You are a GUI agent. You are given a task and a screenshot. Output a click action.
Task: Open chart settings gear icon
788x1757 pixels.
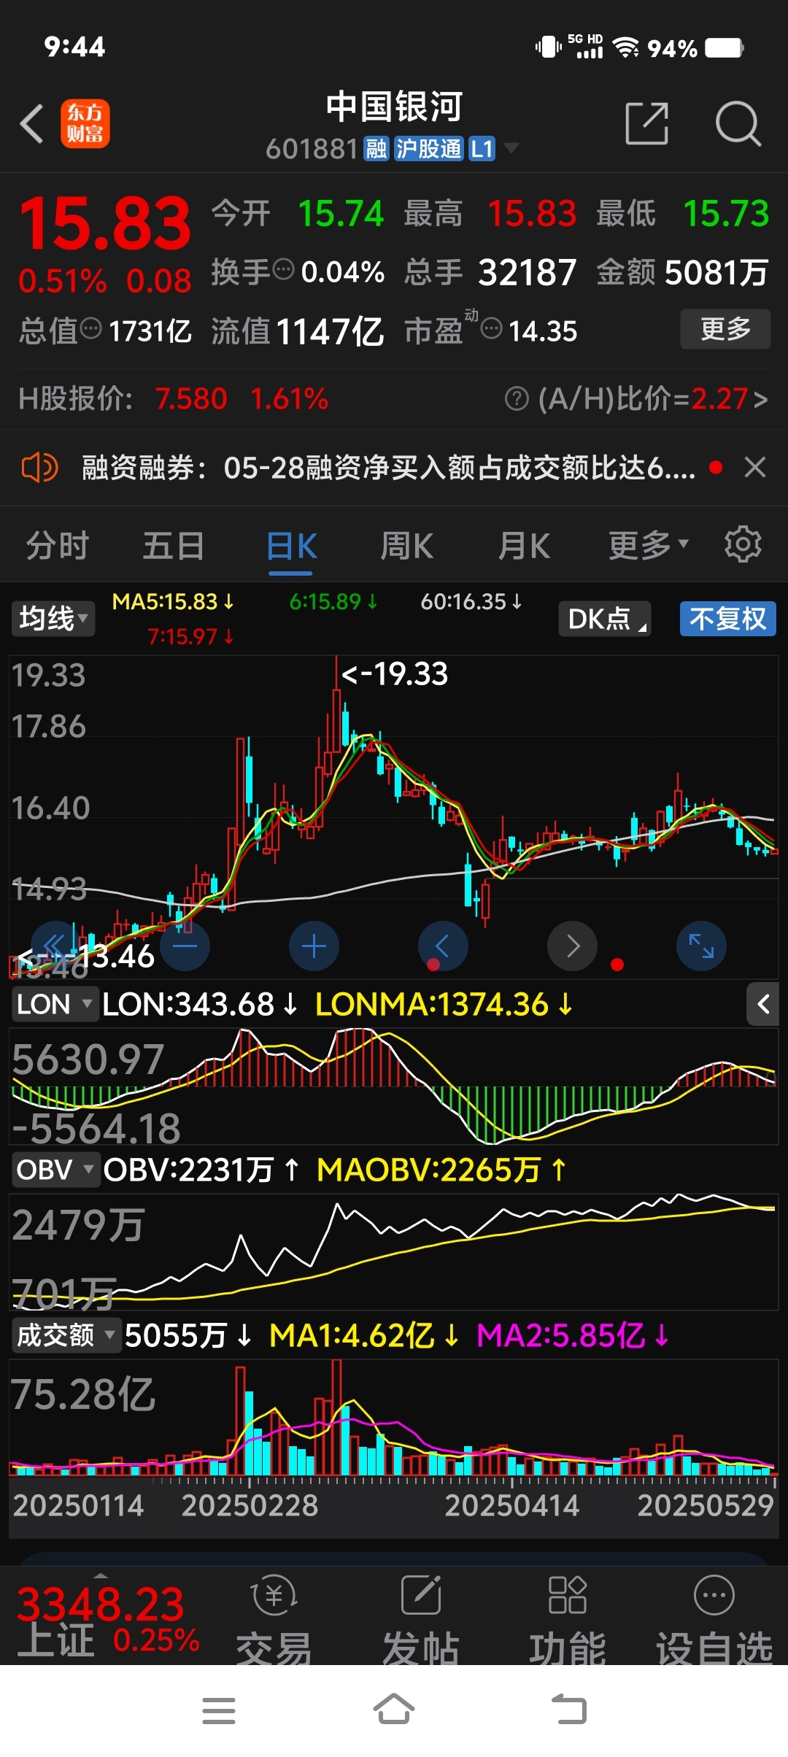[743, 544]
